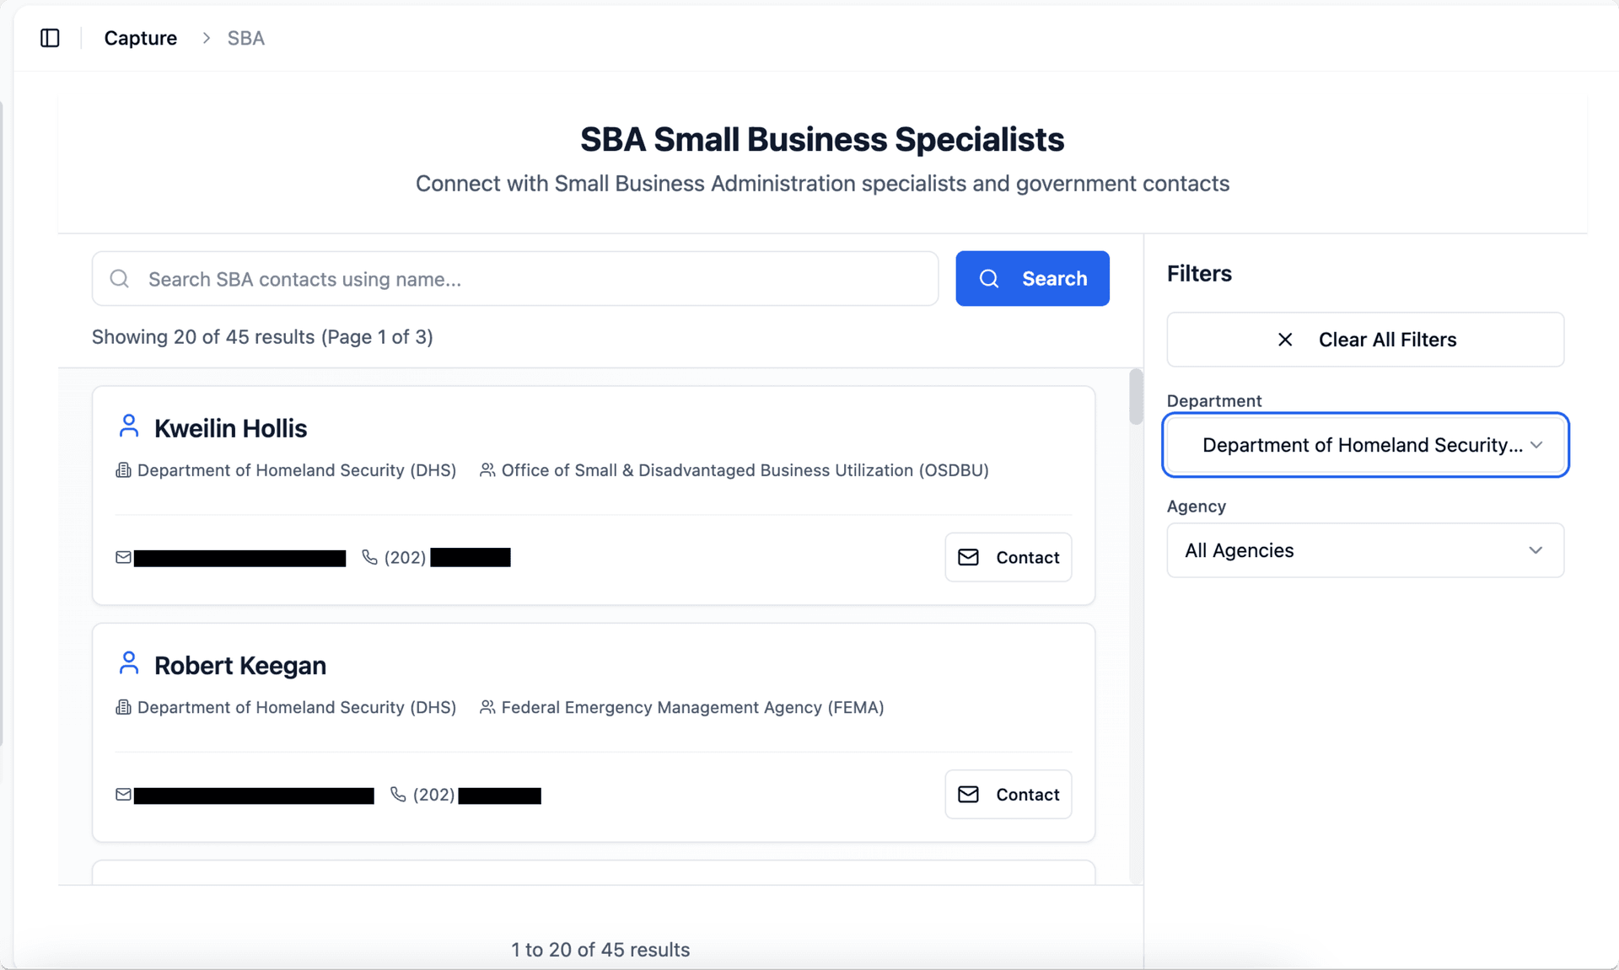Expand the All Agencies dropdown

1364,550
